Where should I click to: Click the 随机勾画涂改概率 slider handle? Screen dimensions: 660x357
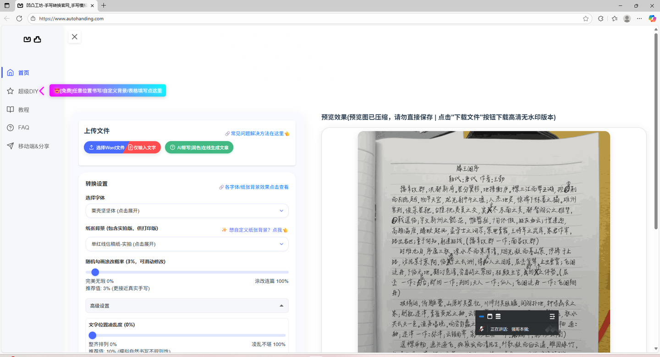95,272
